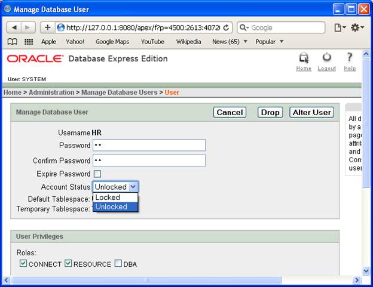Click the User breadcrumb item

point(172,92)
